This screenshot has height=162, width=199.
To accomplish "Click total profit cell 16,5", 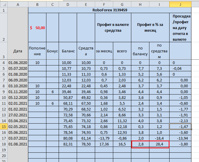I will (122, 144).
